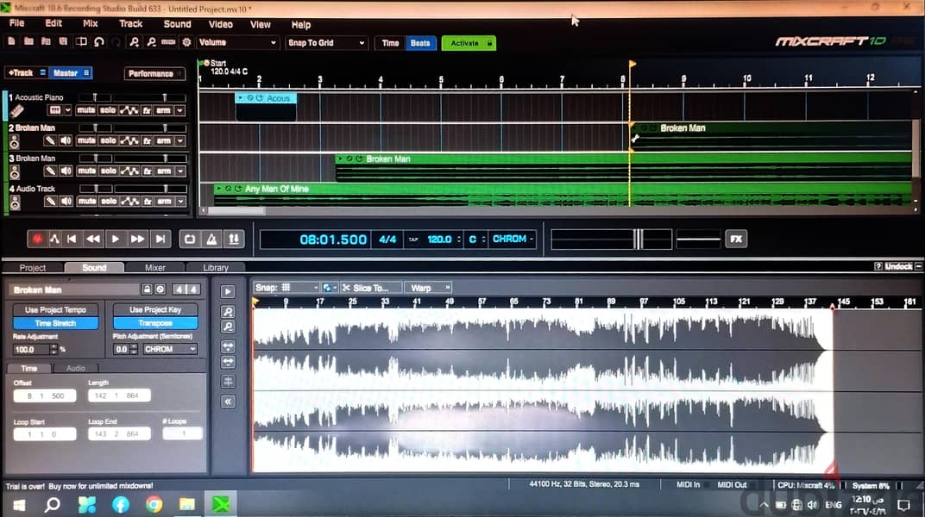Screen dimensions: 925x517
Task: Open the CHROM pitch mode dropdown
Action: pyautogui.click(x=169, y=349)
